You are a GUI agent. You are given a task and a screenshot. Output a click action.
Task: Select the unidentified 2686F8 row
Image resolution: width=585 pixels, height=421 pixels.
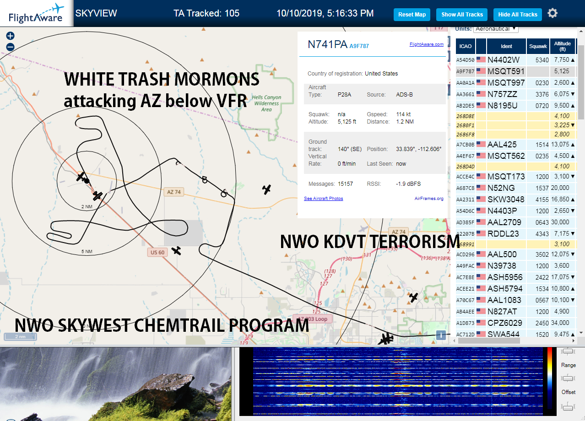tap(515, 134)
